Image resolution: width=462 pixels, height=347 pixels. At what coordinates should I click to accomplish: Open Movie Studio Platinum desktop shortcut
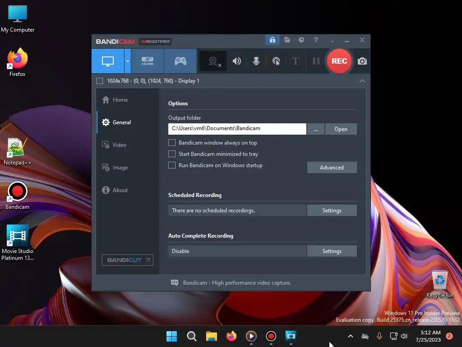[18, 243]
